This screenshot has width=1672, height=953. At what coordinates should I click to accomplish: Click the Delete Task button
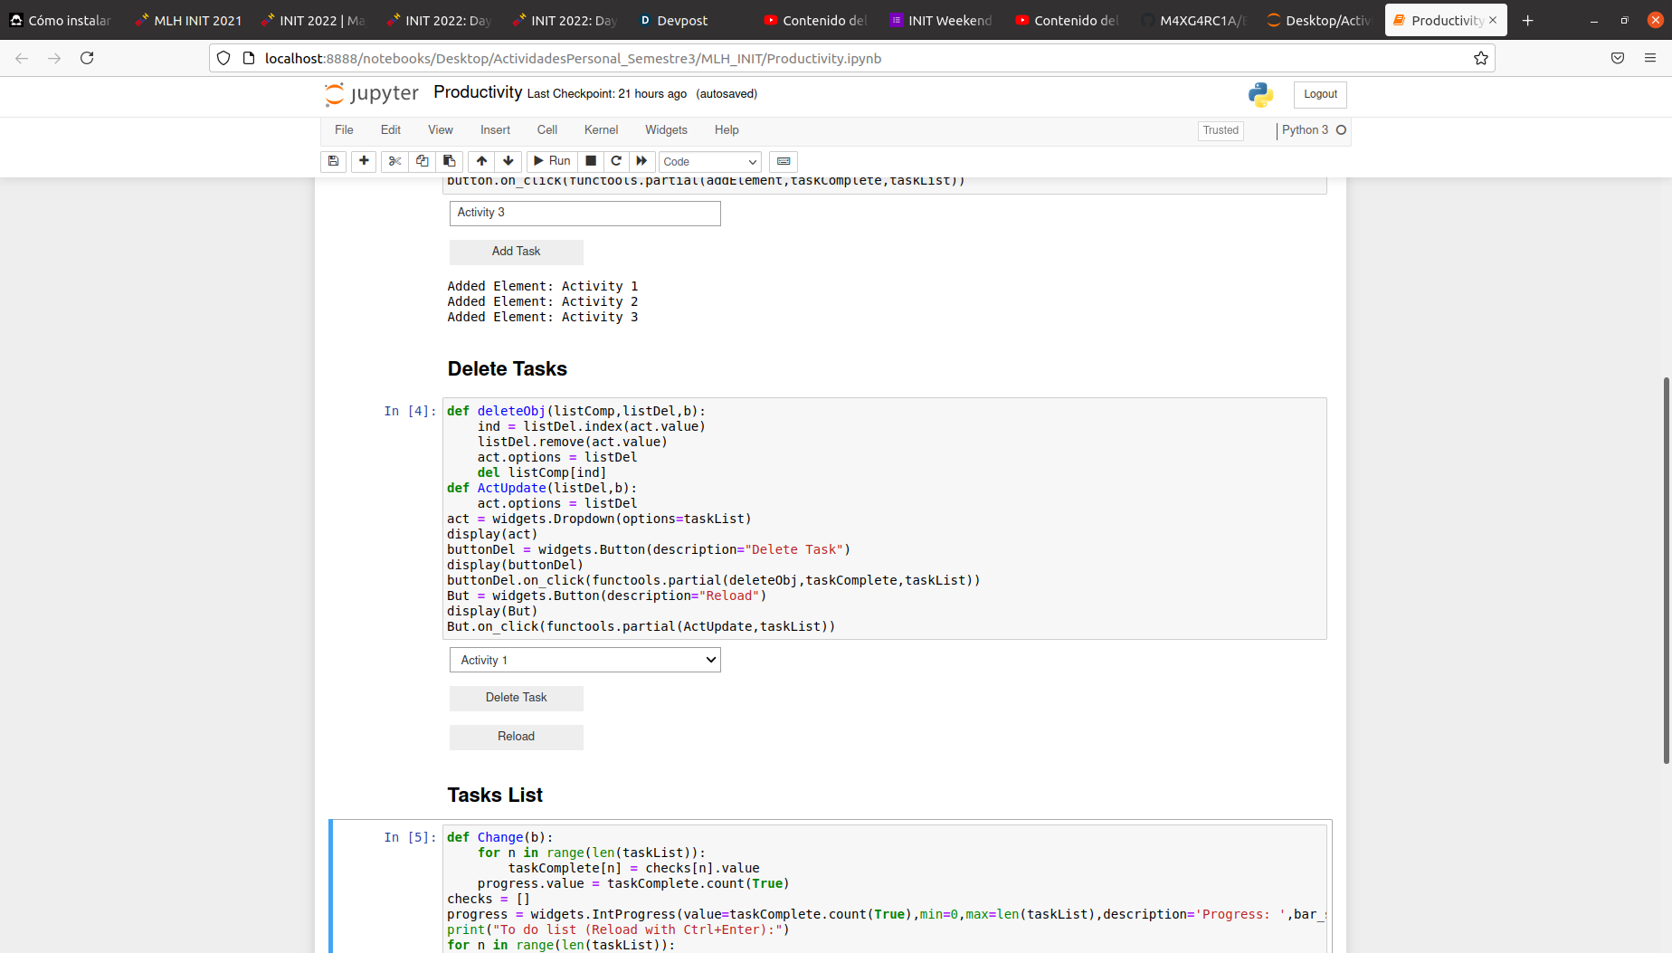pyautogui.click(x=517, y=698)
